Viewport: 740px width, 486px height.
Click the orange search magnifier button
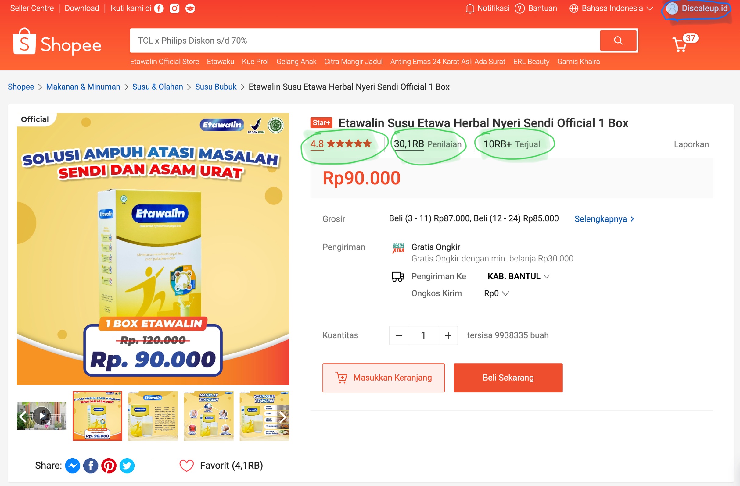[x=618, y=41]
